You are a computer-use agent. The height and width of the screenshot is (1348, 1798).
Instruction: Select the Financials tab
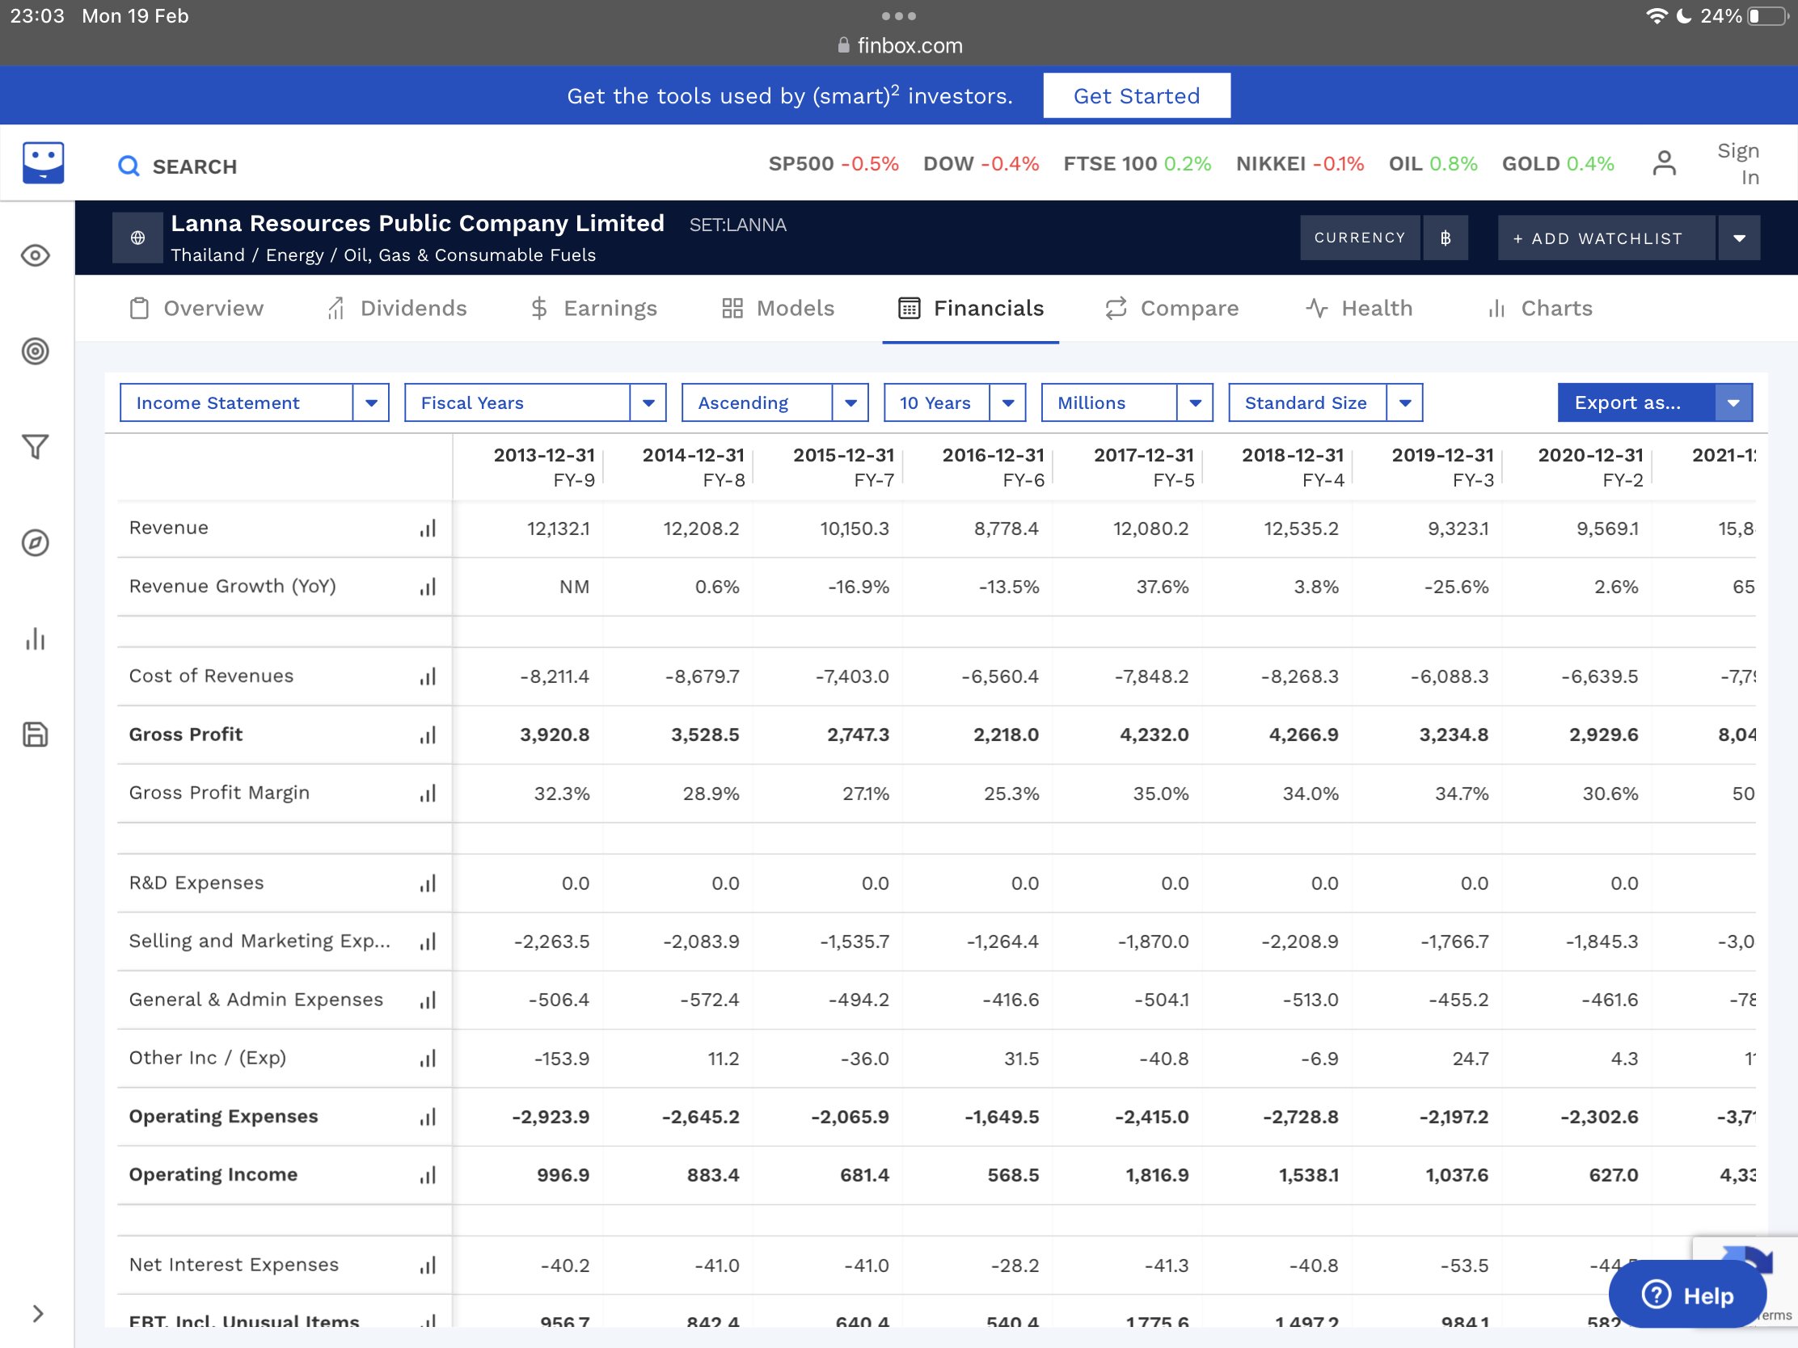click(x=970, y=308)
